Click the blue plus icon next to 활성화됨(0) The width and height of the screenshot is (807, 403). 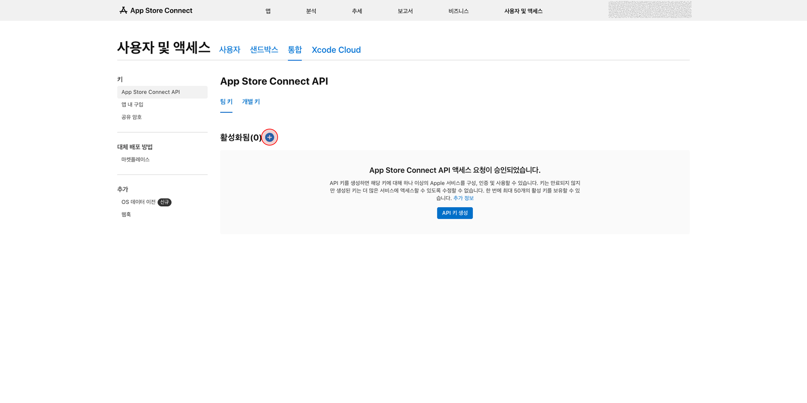(x=269, y=137)
